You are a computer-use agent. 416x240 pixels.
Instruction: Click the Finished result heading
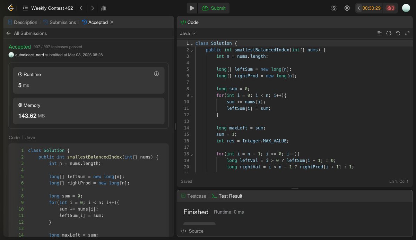[196, 212]
